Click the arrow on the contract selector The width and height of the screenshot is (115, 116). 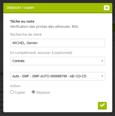[x=102, y=76]
